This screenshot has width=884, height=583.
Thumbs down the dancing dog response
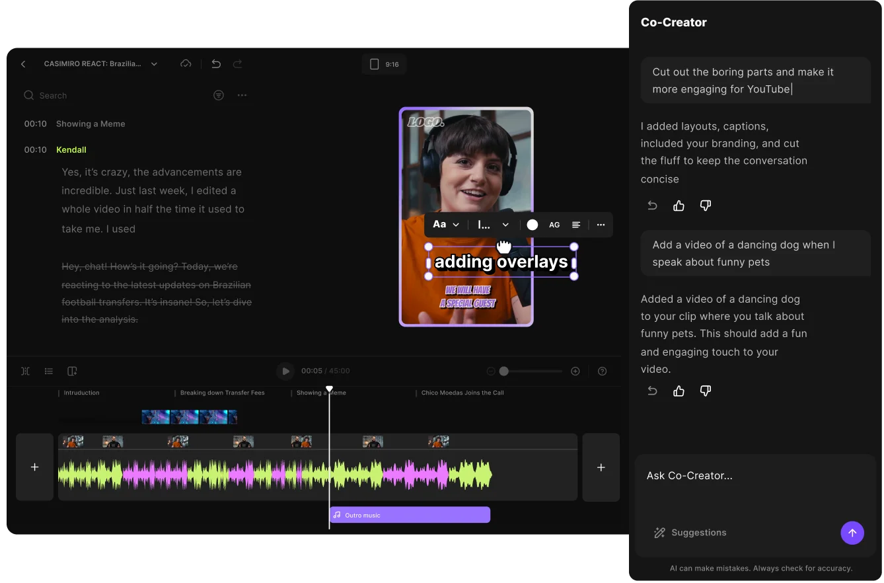(x=706, y=391)
